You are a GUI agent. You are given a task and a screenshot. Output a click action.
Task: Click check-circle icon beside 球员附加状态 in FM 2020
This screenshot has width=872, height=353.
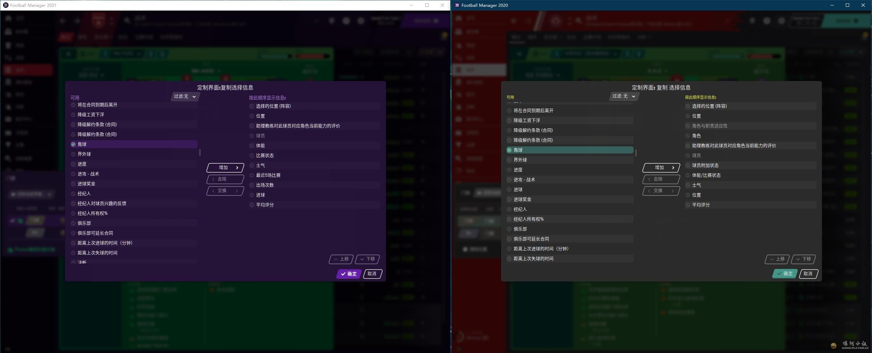pos(688,165)
